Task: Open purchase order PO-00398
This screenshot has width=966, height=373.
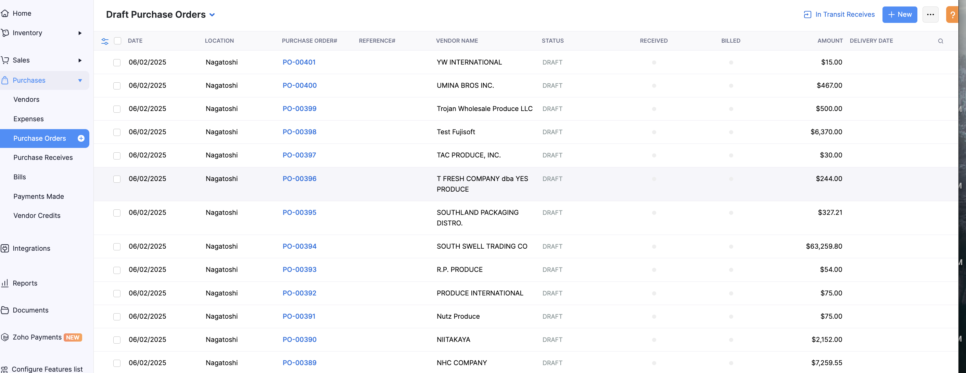Action: click(299, 132)
